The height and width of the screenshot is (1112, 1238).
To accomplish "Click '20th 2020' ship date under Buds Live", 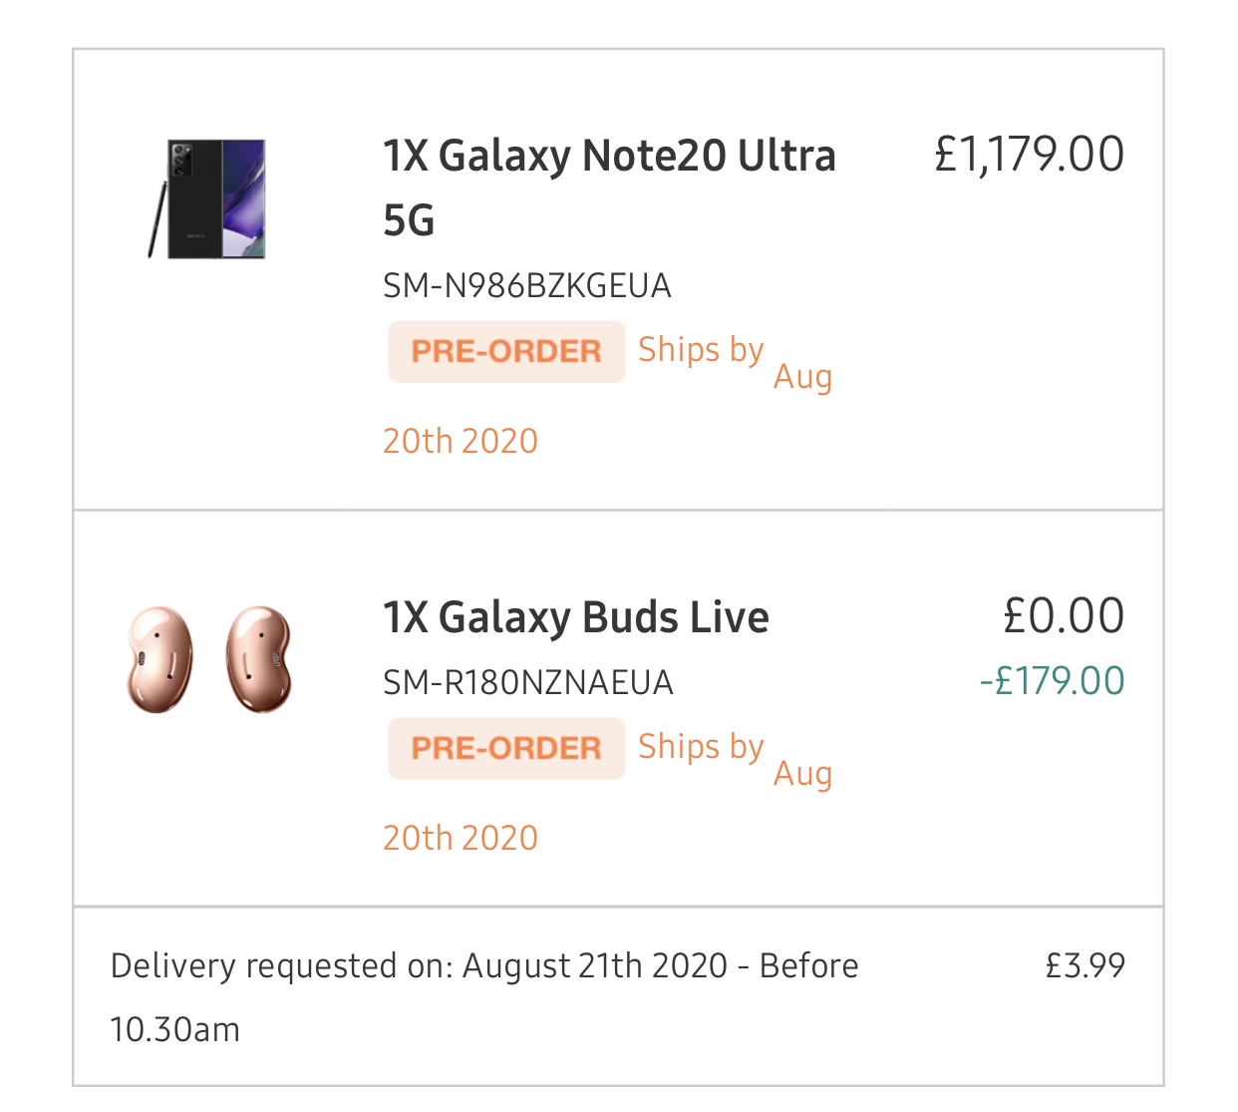I will [x=461, y=838].
